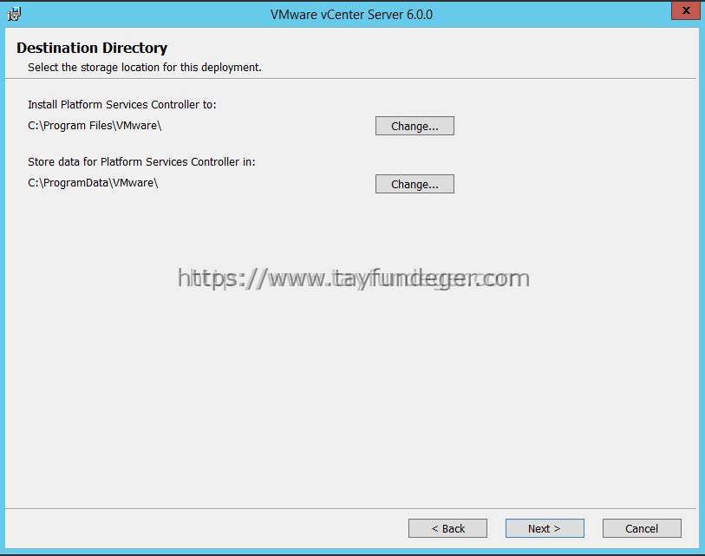Click the empty area below the watermark
Image resolution: width=705 pixels, height=556 pixels.
tap(350, 396)
